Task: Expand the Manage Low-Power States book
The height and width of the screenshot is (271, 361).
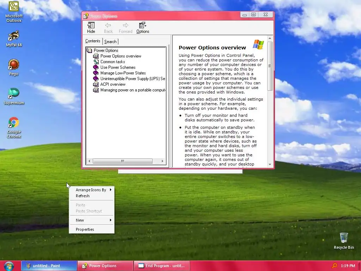Action: tap(123, 73)
